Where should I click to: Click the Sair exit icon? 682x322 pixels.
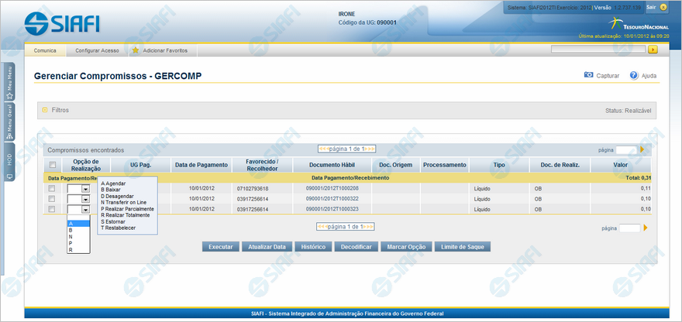point(662,7)
